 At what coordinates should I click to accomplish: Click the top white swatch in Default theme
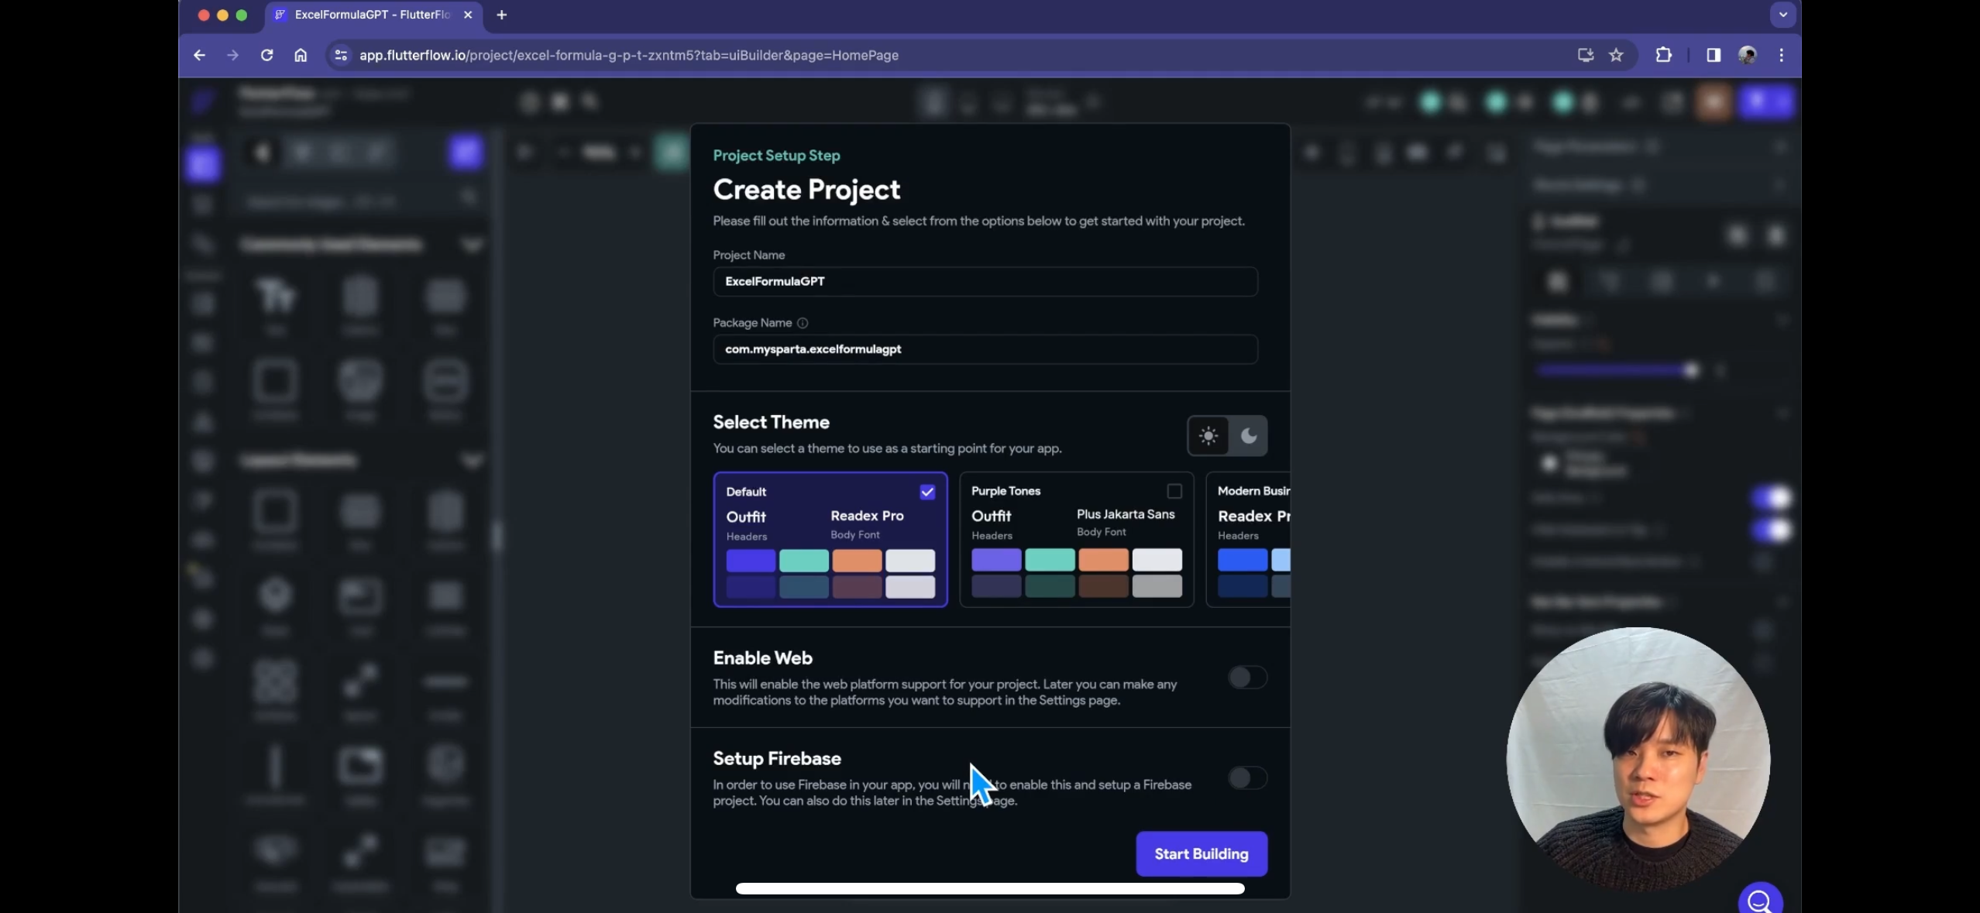pyautogui.click(x=910, y=560)
